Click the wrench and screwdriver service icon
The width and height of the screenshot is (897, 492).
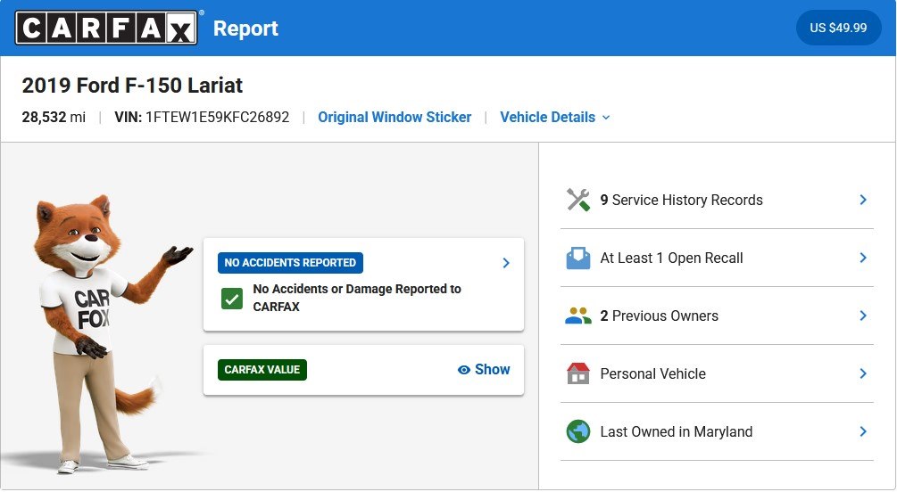pos(577,200)
